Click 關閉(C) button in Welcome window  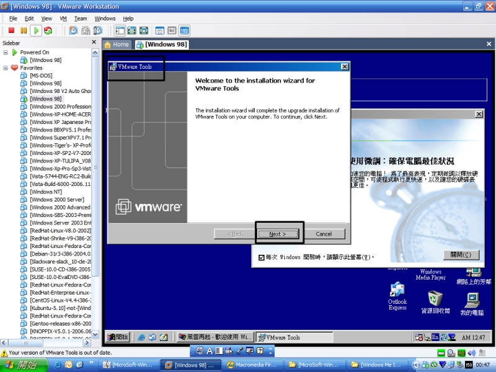tap(461, 255)
